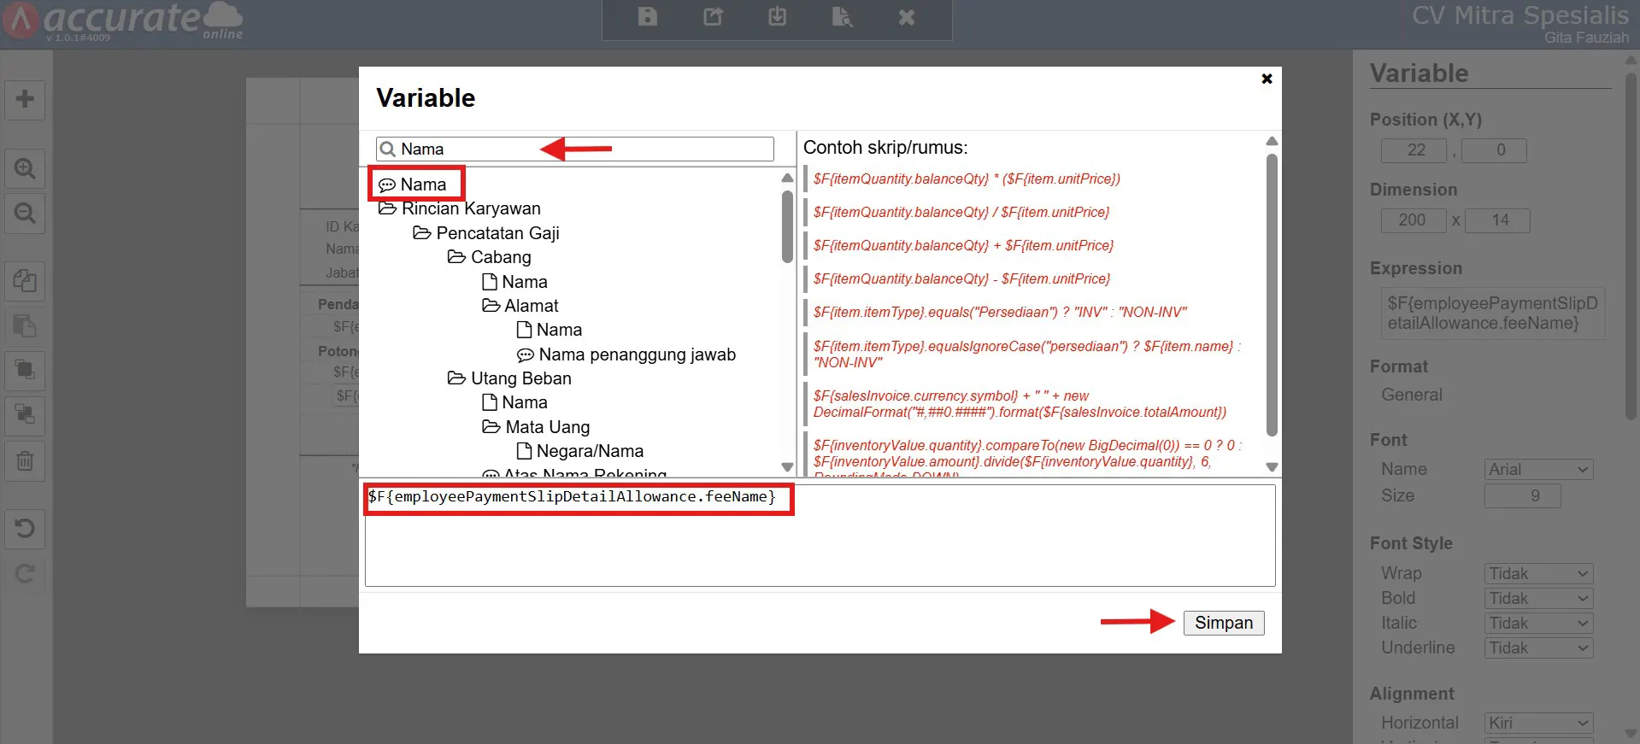Open the Horizontal alignment dropdown
Viewport: 1640px width, 744px height.
coord(1538,723)
